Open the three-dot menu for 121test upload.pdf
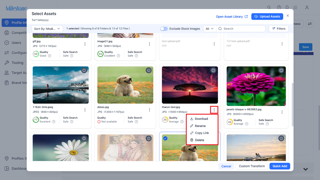Viewport: 320px width, 180px height. [282, 44]
